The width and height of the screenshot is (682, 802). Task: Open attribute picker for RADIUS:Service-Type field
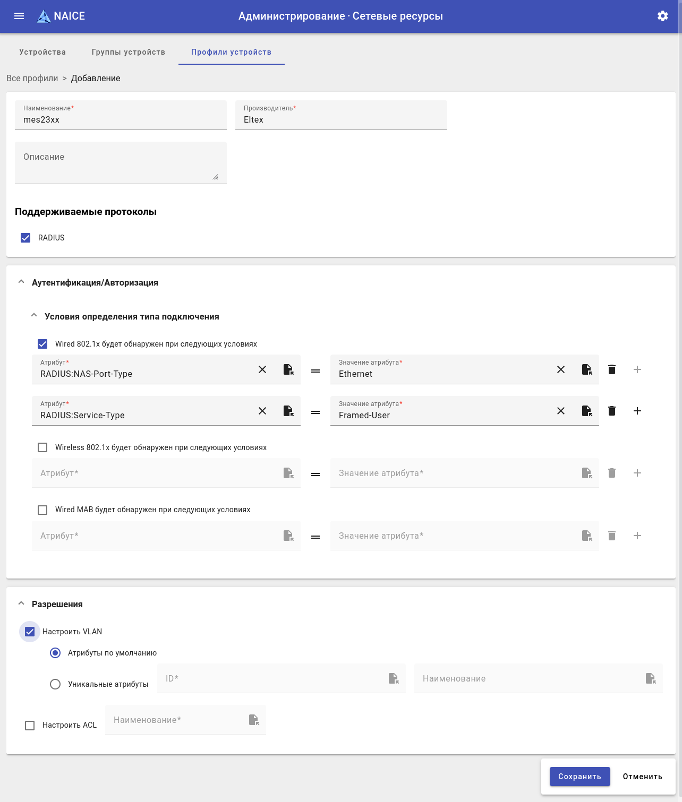click(288, 411)
